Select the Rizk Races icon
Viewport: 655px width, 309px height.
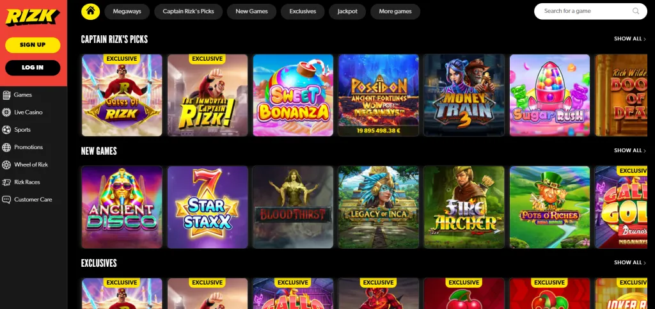6,182
